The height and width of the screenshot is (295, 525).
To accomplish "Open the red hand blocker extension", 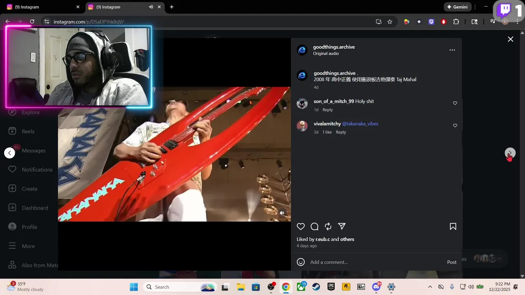I will coord(443,22).
